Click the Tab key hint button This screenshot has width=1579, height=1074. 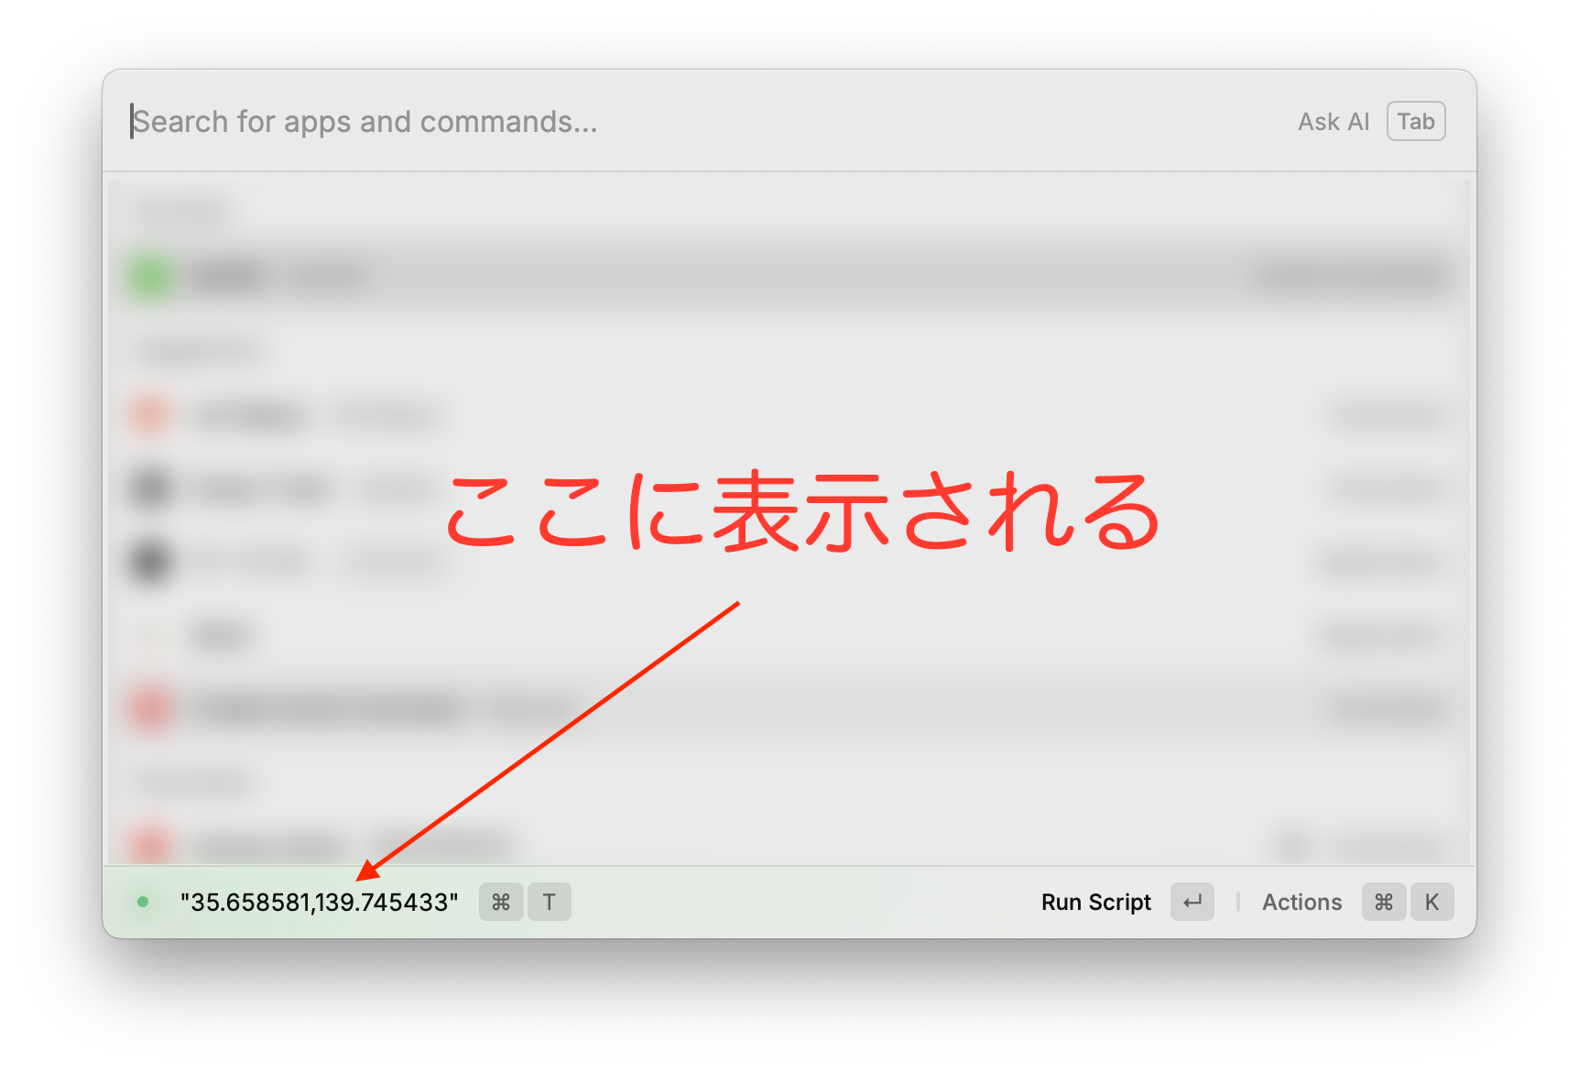pyautogui.click(x=1416, y=121)
